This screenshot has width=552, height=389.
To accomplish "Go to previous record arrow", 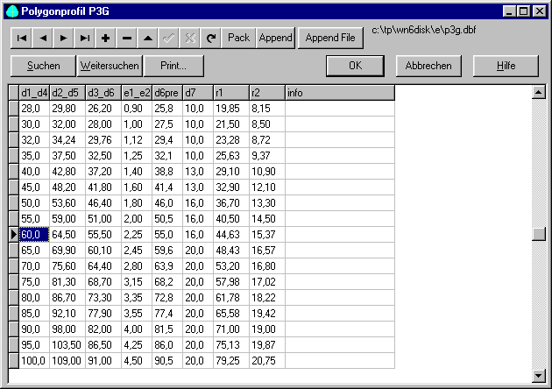I will 42,39.
